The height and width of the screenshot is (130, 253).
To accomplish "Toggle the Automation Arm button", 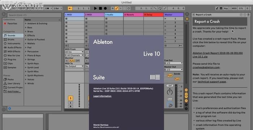I will point(116,8).
